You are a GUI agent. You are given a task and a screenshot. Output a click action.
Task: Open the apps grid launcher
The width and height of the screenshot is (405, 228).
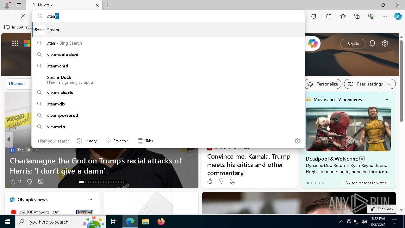15,43
